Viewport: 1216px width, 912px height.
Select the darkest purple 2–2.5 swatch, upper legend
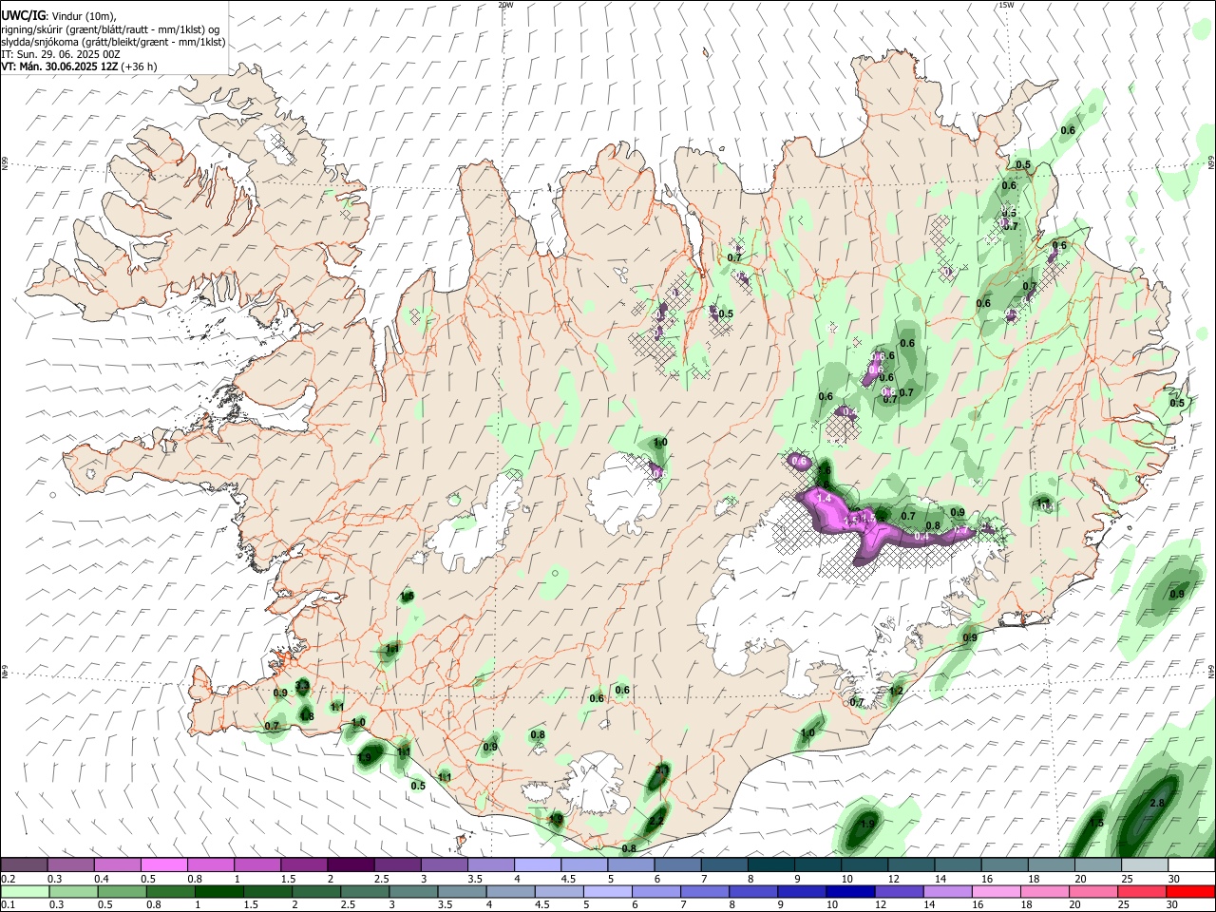pyautogui.click(x=351, y=864)
